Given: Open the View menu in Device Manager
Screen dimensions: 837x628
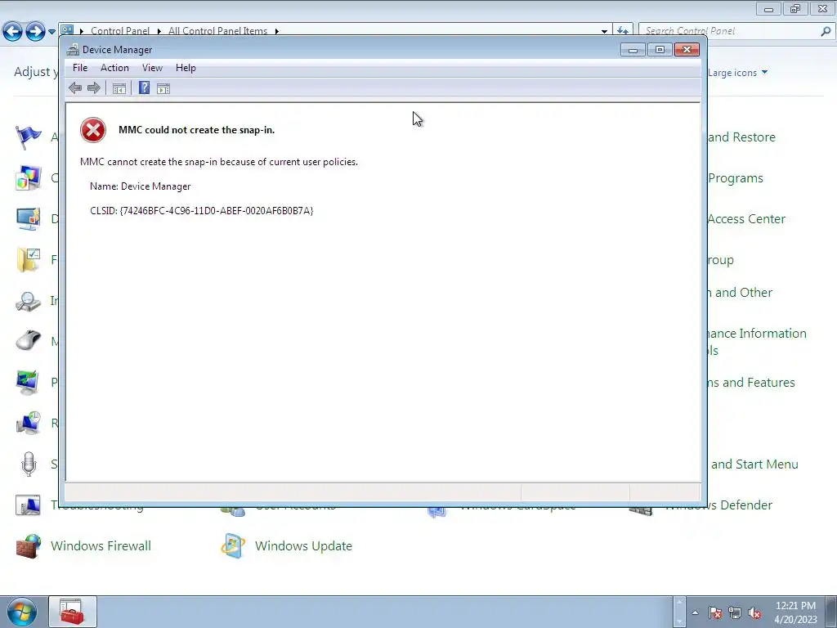Looking at the screenshot, I should [152, 68].
